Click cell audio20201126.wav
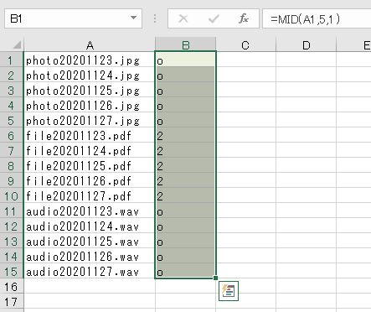 pos(90,257)
